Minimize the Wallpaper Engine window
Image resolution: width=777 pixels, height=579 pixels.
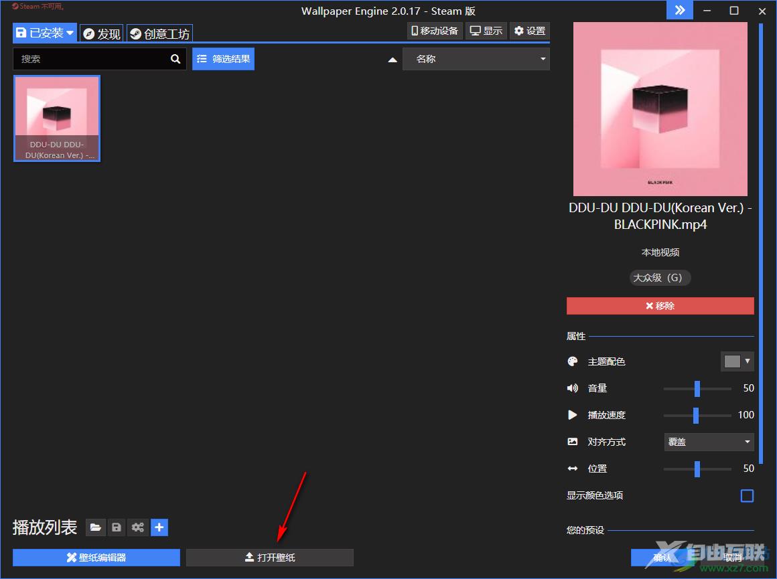point(707,11)
